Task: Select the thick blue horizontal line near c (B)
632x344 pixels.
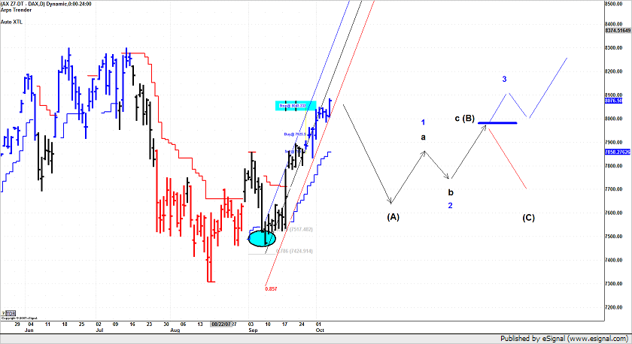Action: [x=497, y=122]
